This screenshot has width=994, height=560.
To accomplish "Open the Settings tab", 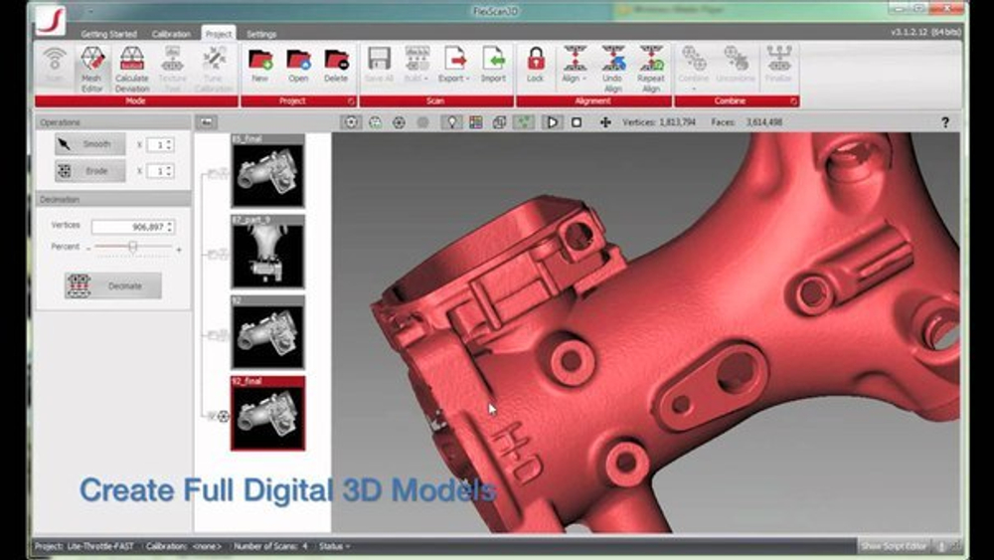I will coord(261,34).
